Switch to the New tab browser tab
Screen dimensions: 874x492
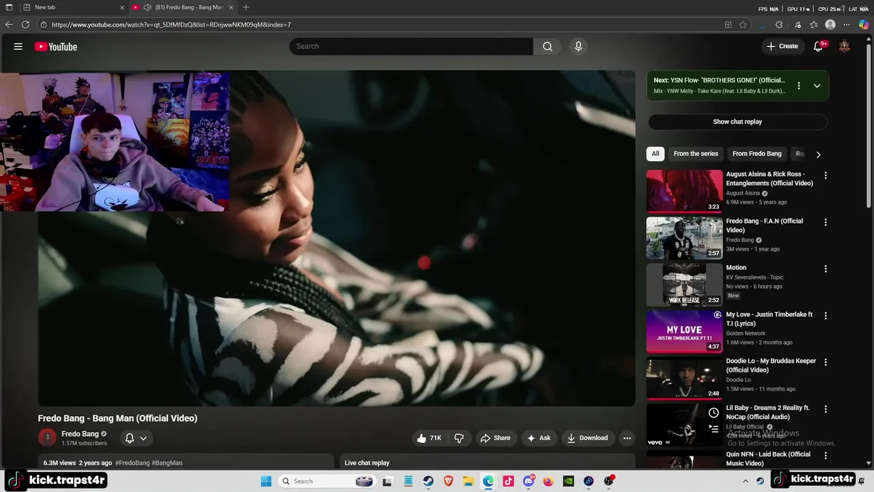click(x=72, y=8)
